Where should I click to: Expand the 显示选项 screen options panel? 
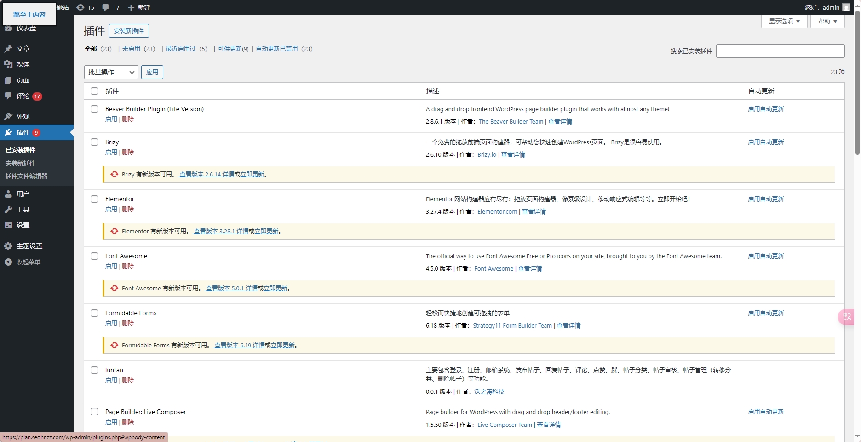click(x=784, y=21)
